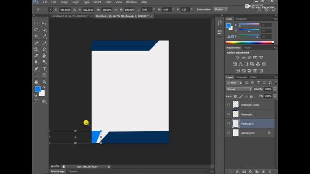This screenshot has width=310, height=174.
Task: Open the Interpolation dropdown
Action: point(221,9)
